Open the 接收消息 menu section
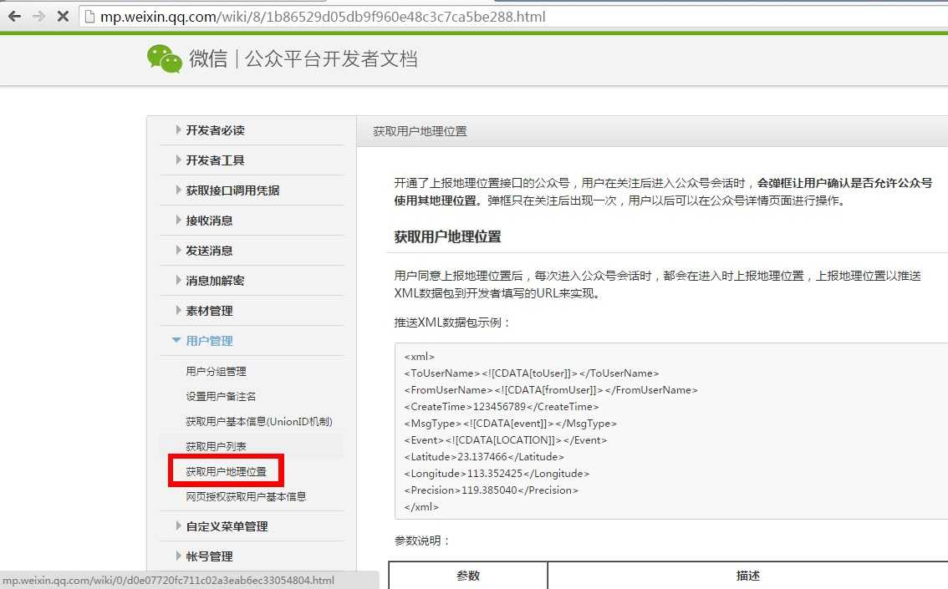This screenshot has width=948, height=589. coord(209,221)
